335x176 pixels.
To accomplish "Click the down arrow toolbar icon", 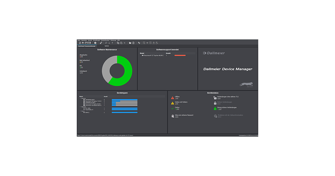I will tap(109, 43).
